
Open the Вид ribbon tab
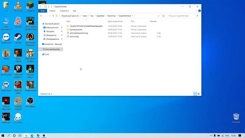pyautogui.click(x=75, y=11)
